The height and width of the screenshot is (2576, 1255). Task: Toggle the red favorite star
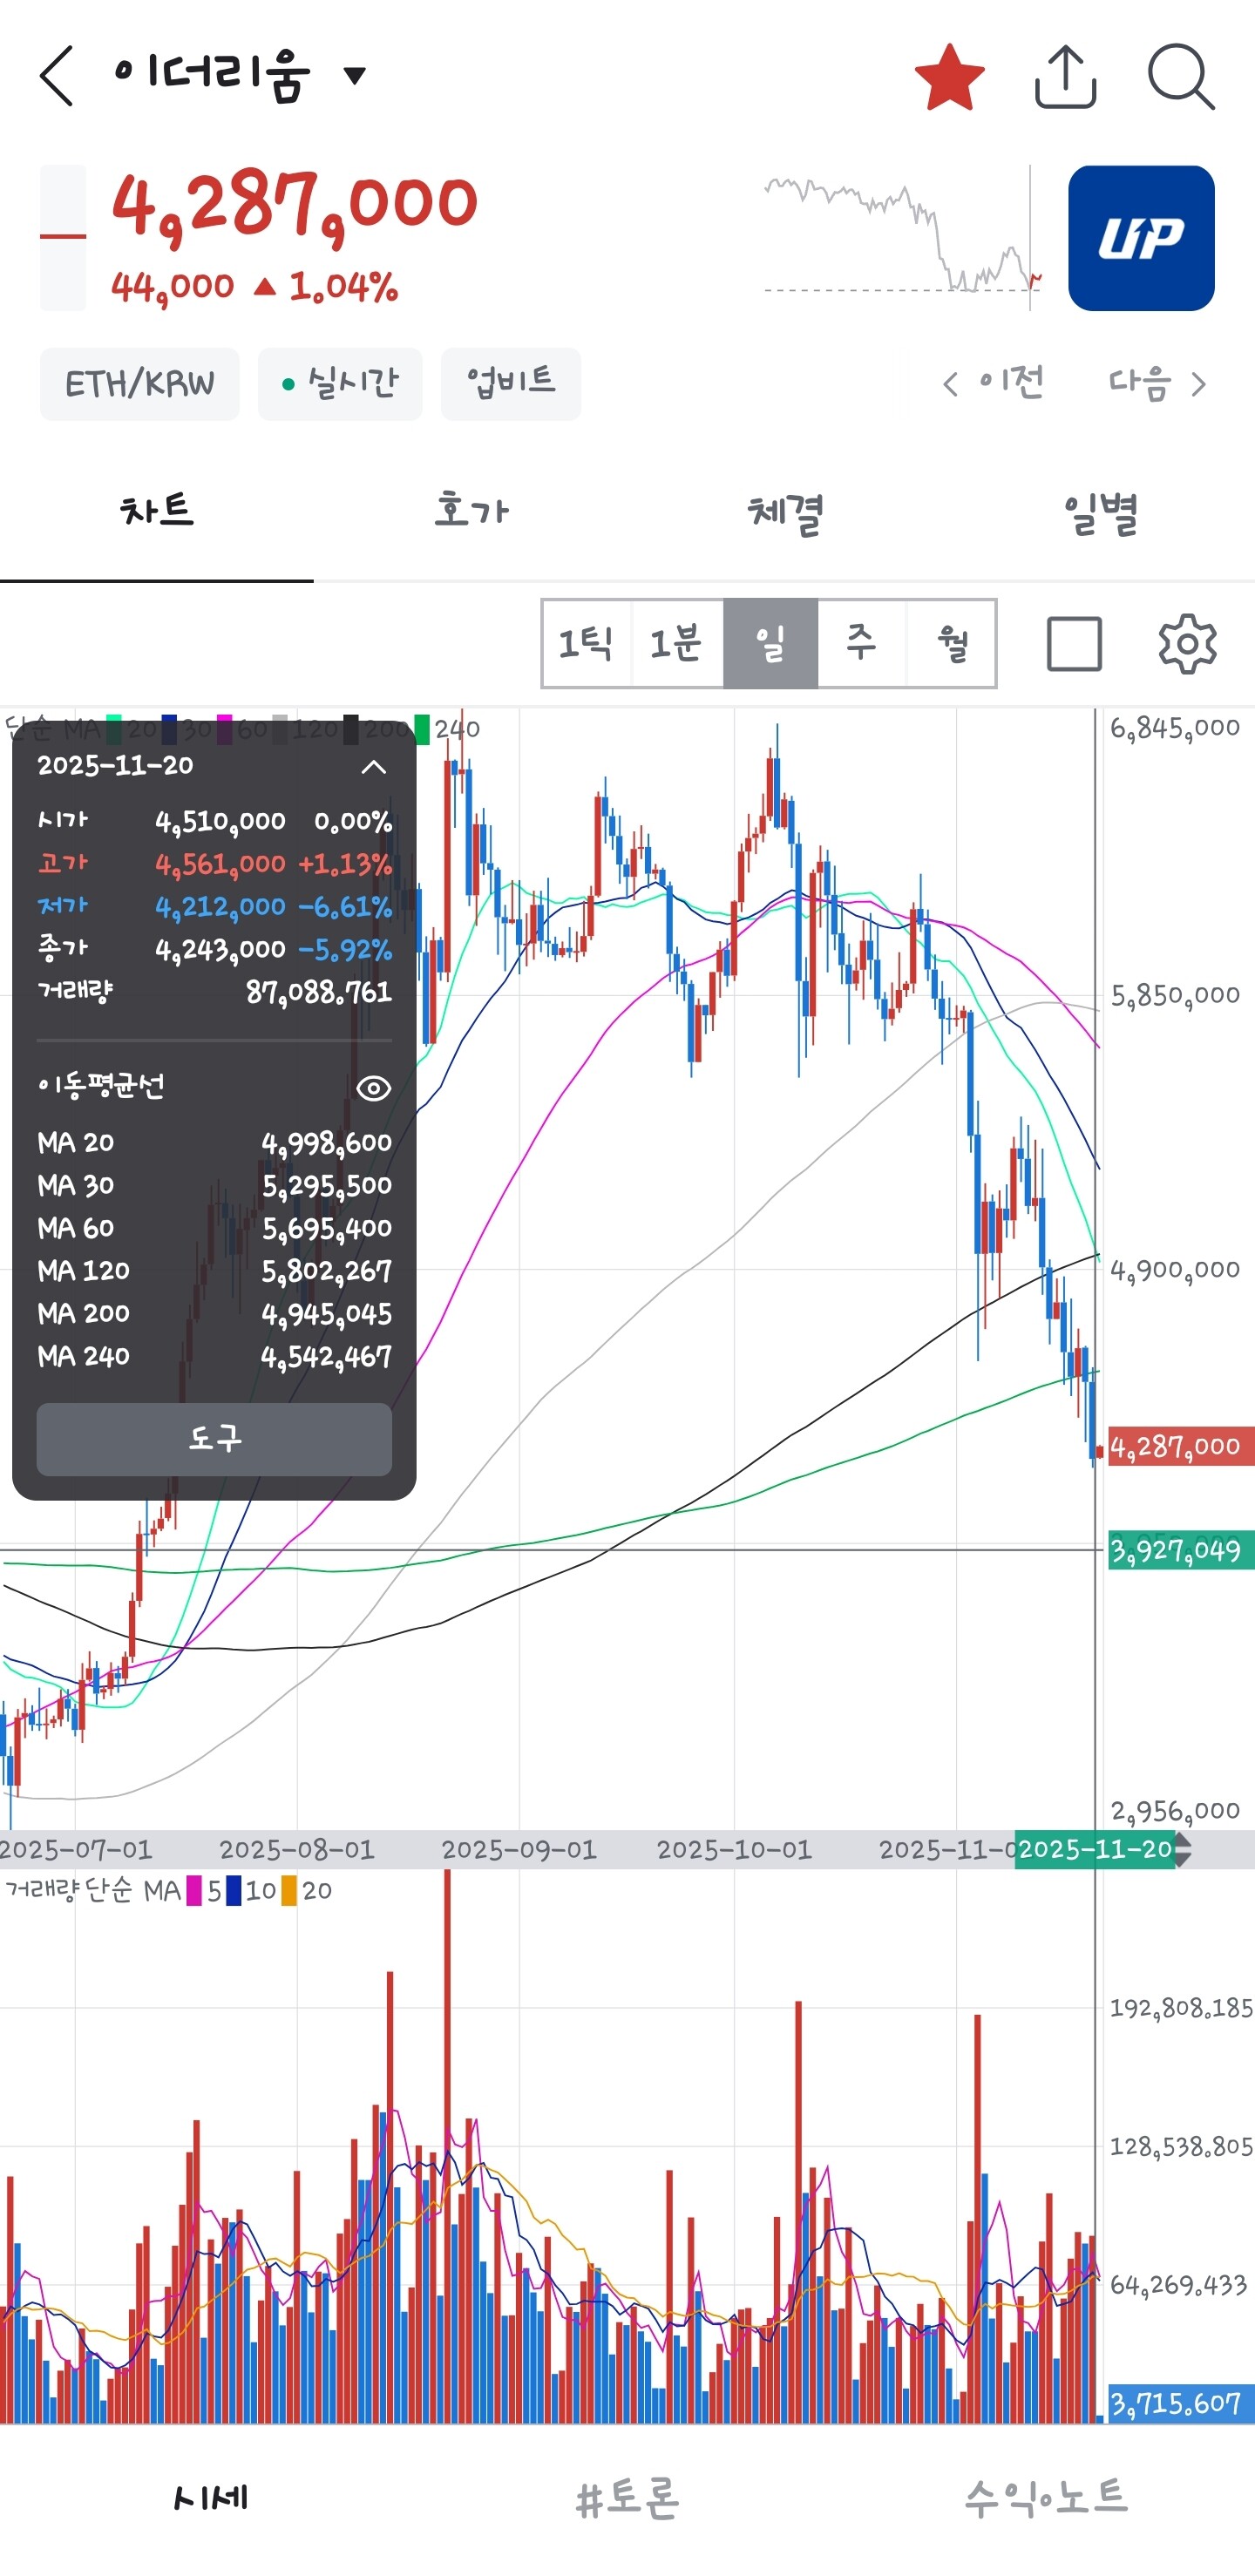click(949, 76)
